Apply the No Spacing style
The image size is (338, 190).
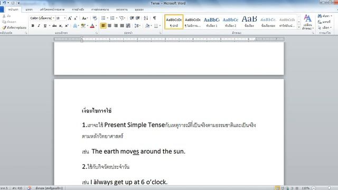193,22
